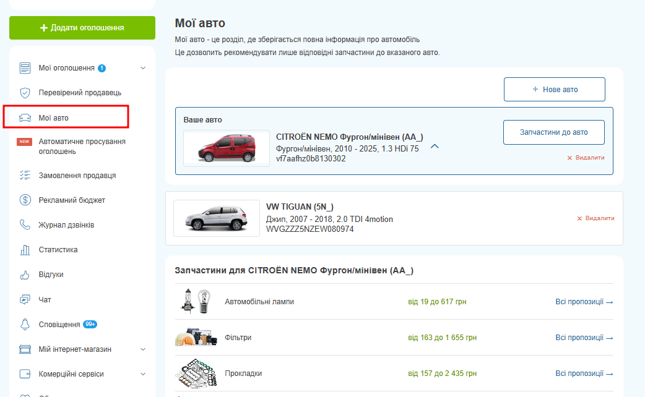
Task: Click the red NEW badge icon
Action: [24, 142]
